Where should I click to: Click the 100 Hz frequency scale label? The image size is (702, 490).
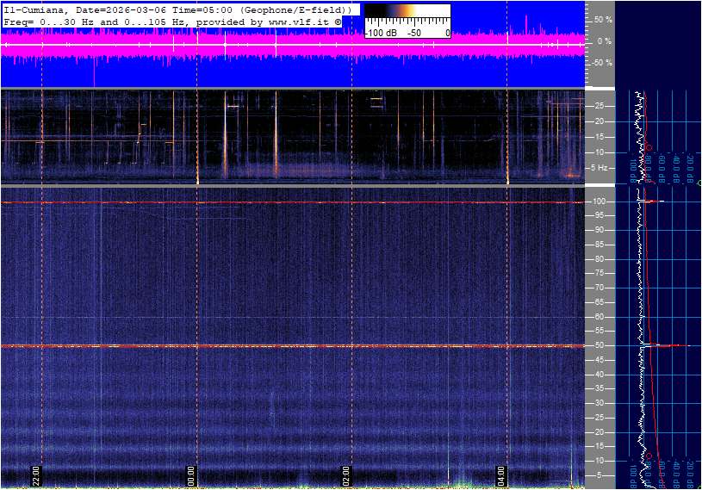tap(598, 202)
